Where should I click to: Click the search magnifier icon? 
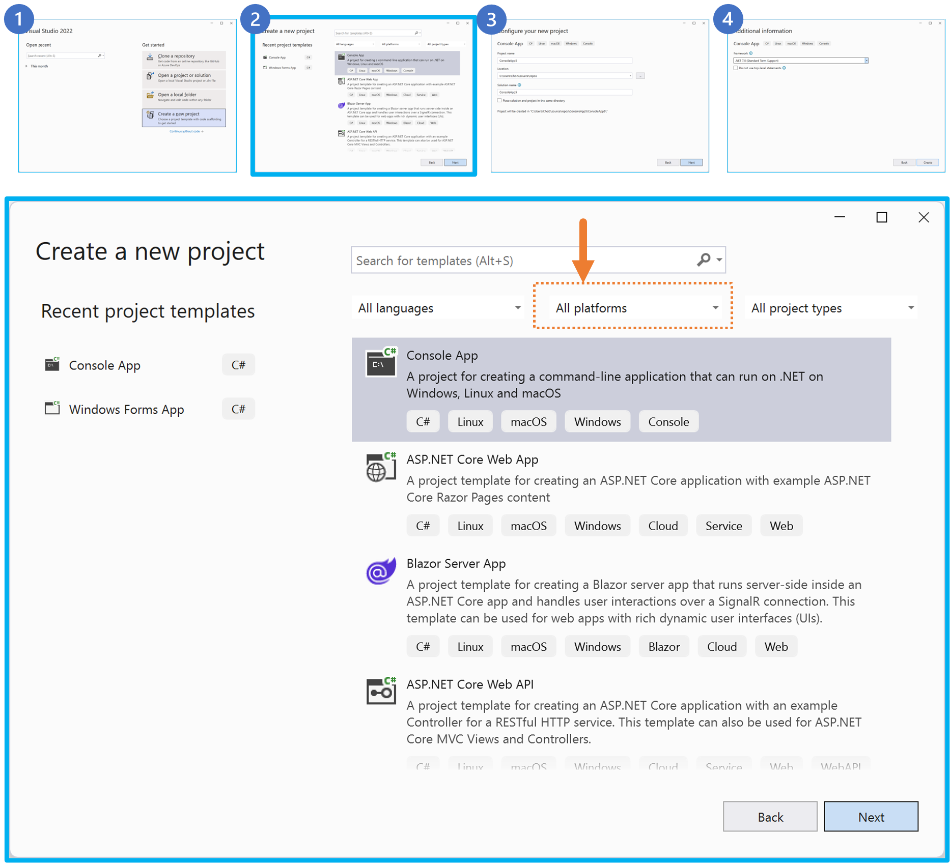[x=703, y=260]
